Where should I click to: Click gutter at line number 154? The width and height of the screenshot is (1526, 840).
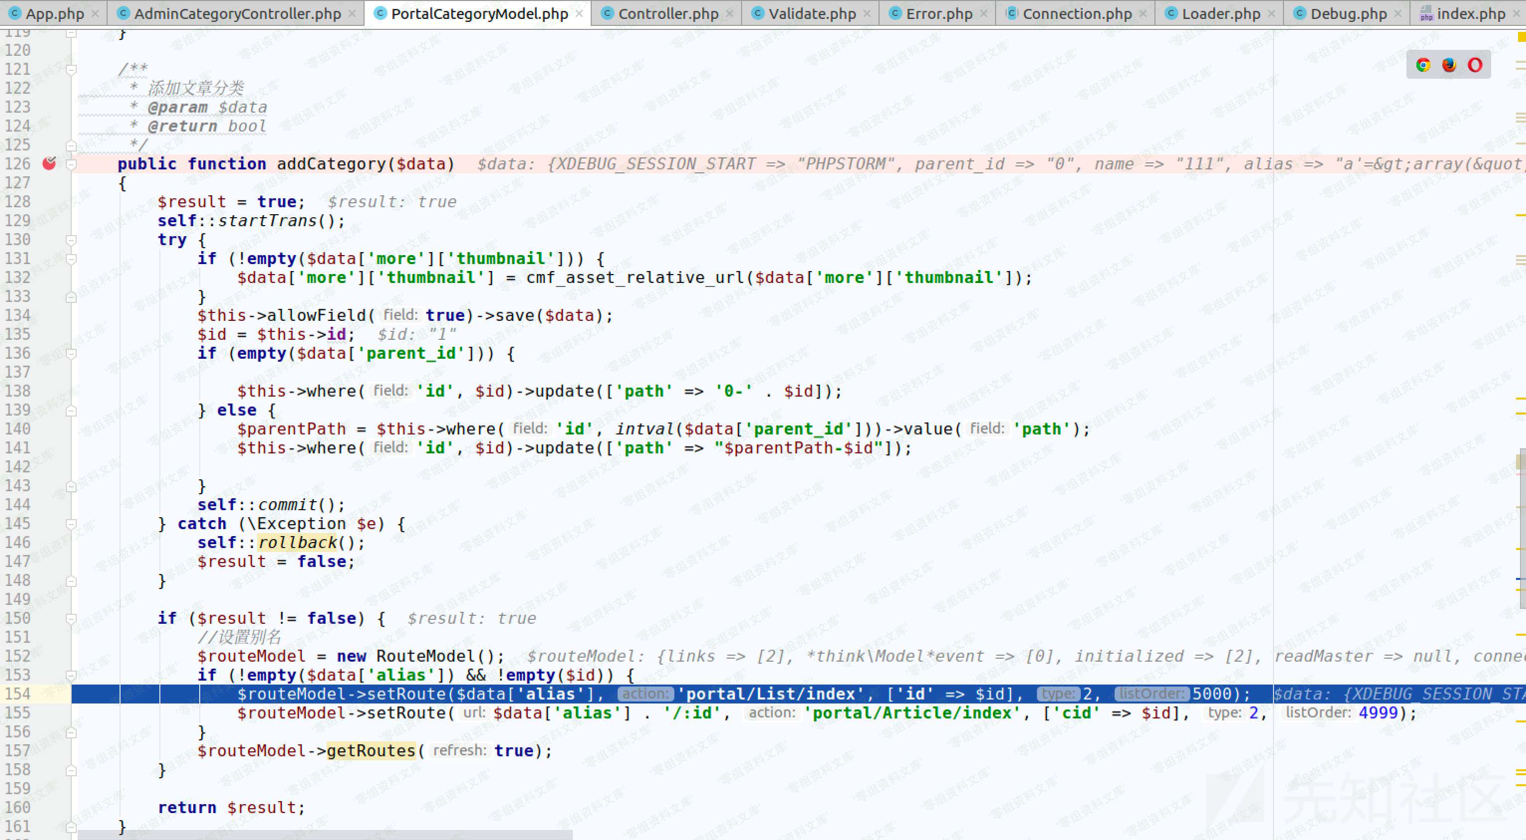click(18, 694)
